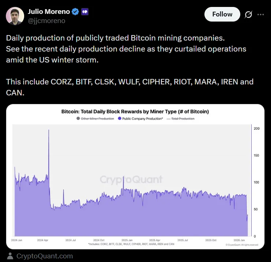The height and width of the screenshot is (262, 271).
Task: Open the three-dot more options menu
Action: [x=261, y=15]
